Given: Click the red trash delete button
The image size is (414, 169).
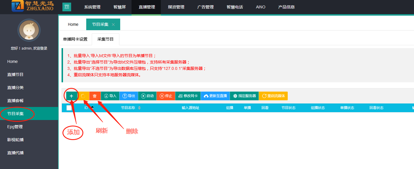Looking at the screenshot, I should tap(95, 96).
